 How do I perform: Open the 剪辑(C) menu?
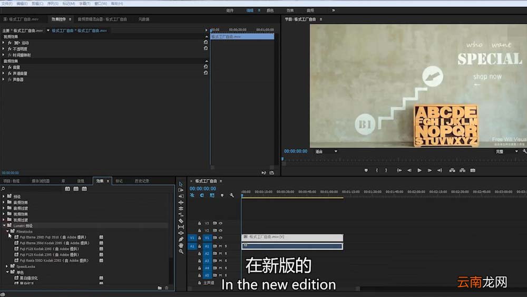[37, 3]
